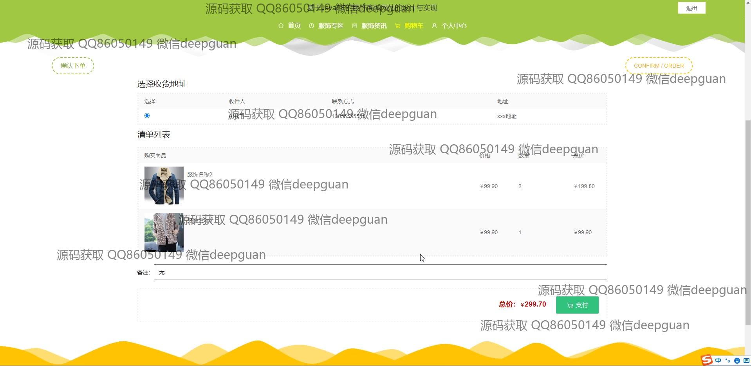
Task: Open the 服饰专区 navigation menu item
Action: (x=330, y=26)
